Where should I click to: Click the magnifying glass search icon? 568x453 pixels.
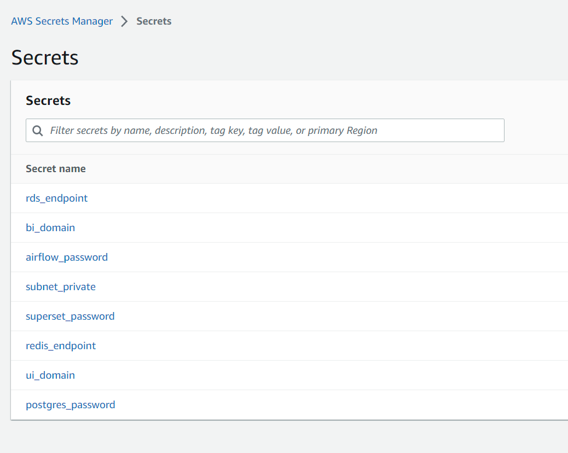38,131
